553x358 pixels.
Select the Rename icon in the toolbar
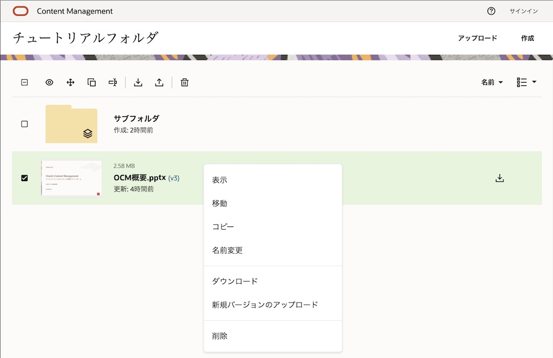coord(112,82)
